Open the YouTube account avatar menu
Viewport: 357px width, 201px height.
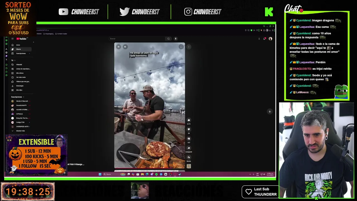270,39
